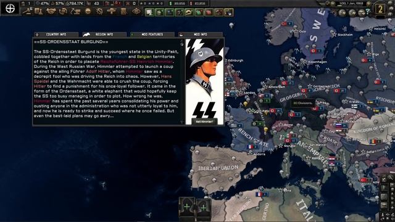Open the eye-shaped intelligence icon
This screenshot has height=222, width=395.
[136, 11]
